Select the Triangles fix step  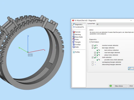click(x=78, y=42)
